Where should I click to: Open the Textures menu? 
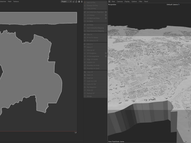tap(16, 2)
